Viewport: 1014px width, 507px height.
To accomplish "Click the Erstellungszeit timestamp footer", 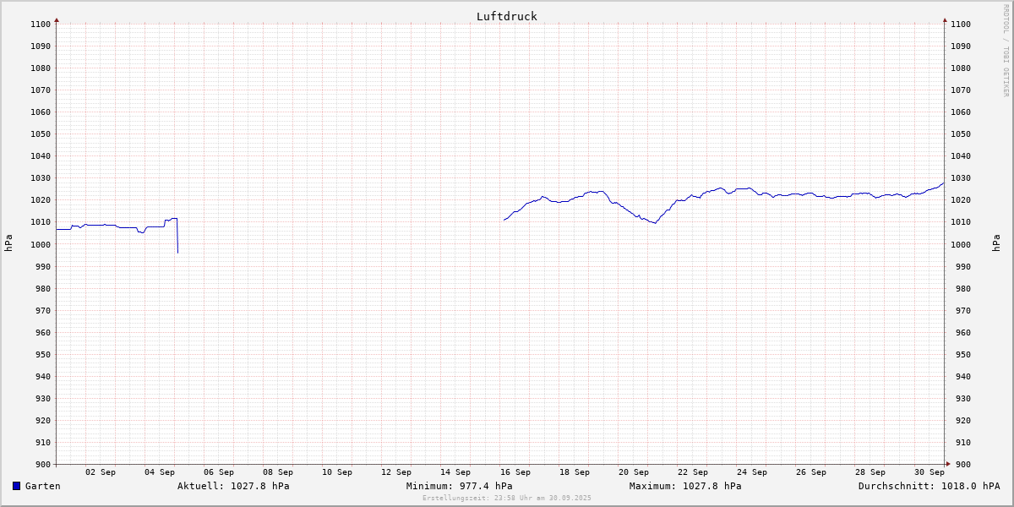I will 506,498.
